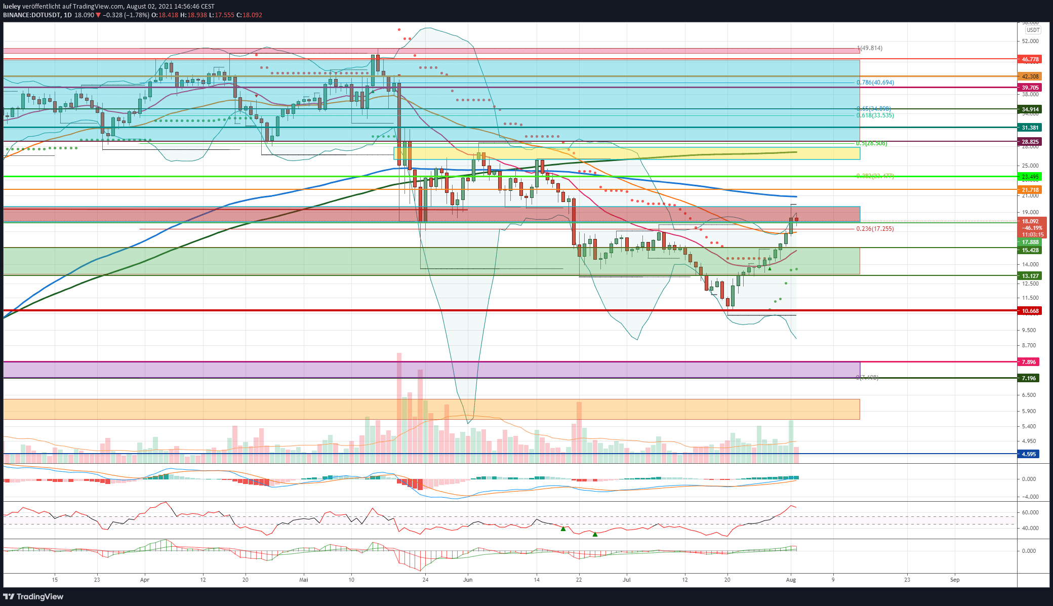Viewport: 1053px width, 606px height.
Task: Click price axis tick 8.700
Action: point(1029,345)
